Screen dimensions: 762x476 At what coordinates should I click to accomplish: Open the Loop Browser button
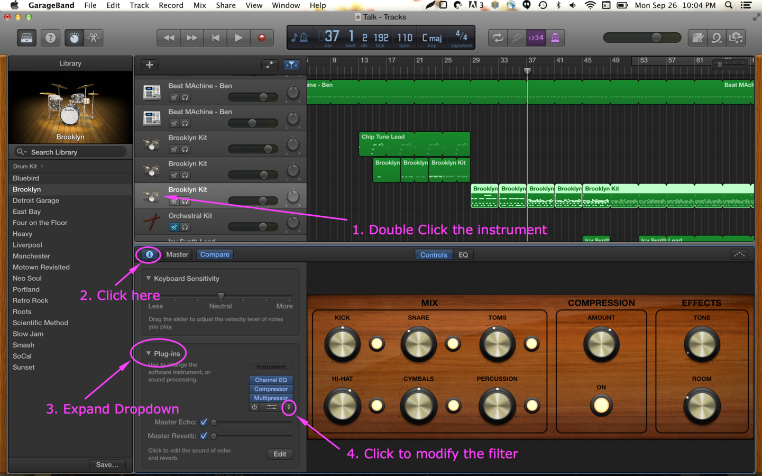[717, 38]
